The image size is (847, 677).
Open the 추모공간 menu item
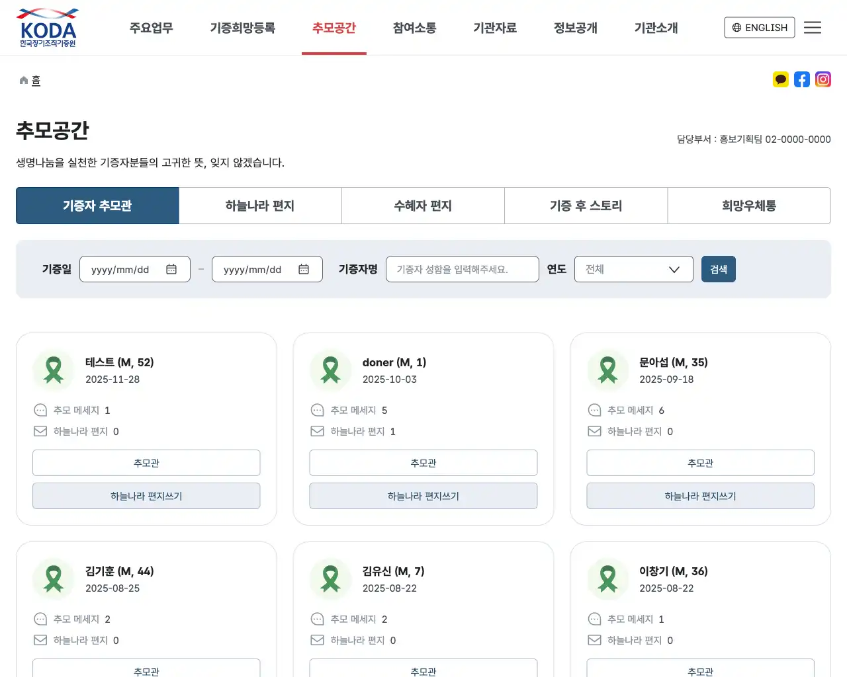(x=334, y=28)
